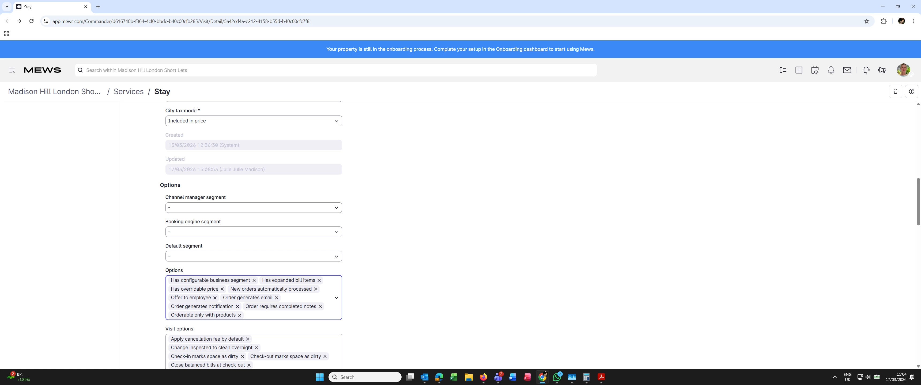The image size is (921, 385).
Task: Open the messages envelope icon
Action: coord(847,70)
